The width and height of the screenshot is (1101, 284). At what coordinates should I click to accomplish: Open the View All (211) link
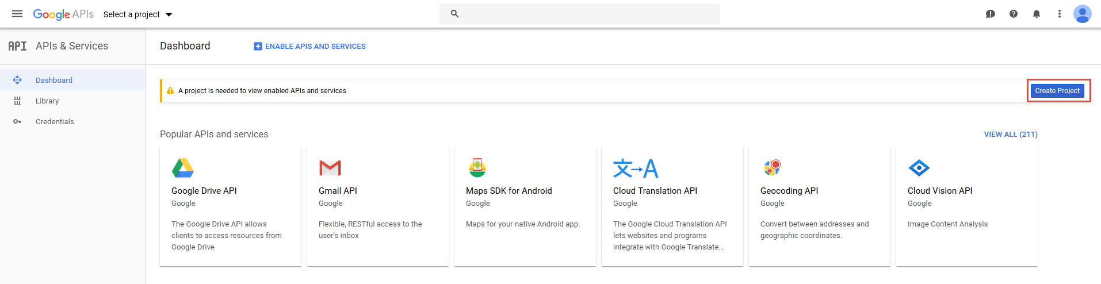click(1011, 135)
